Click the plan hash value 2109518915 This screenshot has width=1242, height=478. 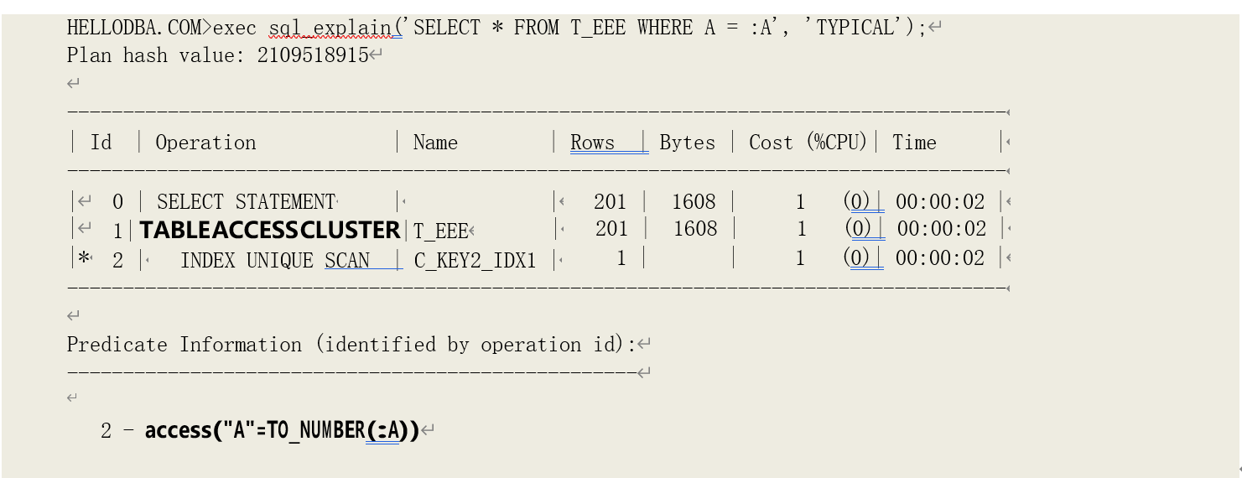tap(313, 56)
